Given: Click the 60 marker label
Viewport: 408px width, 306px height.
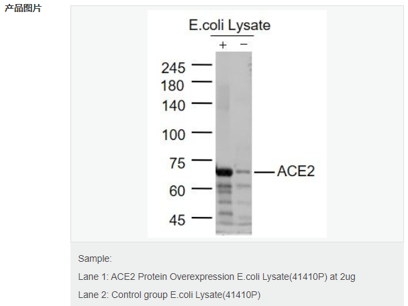Looking at the screenshot, I should coord(177,191).
